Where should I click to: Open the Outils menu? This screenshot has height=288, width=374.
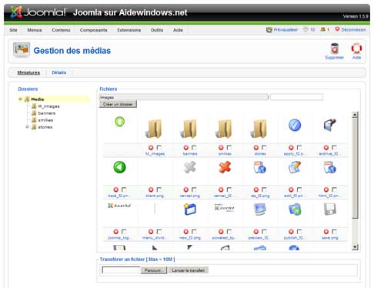click(x=157, y=30)
